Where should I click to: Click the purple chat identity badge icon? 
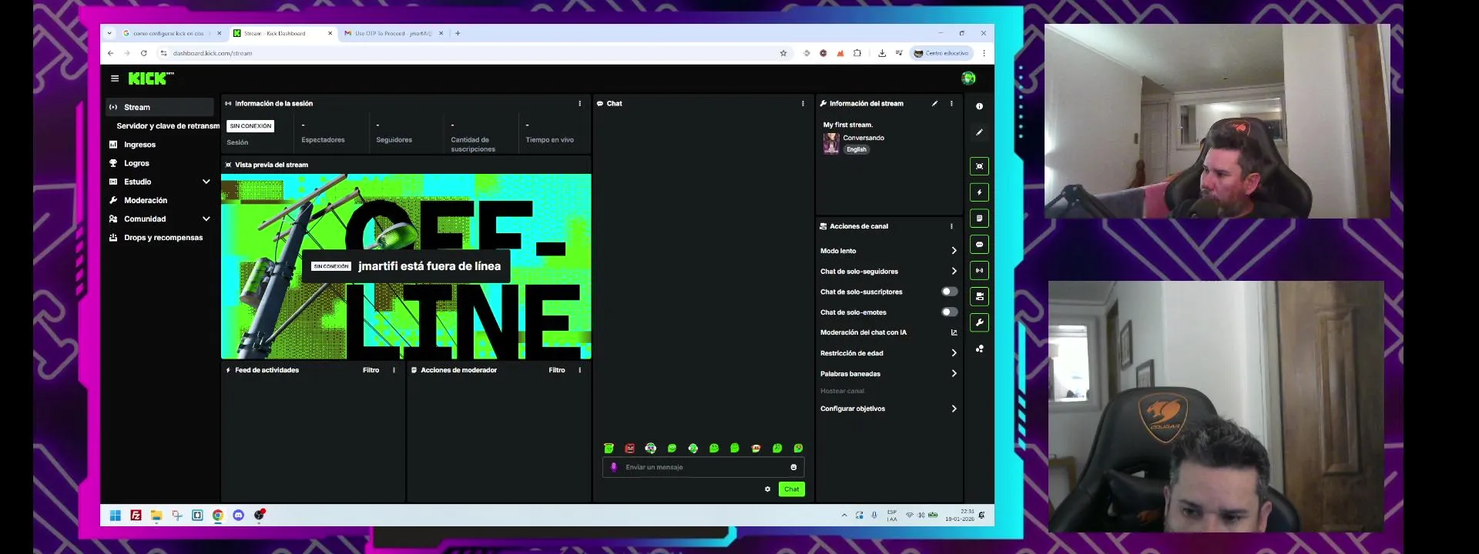tap(614, 467)
